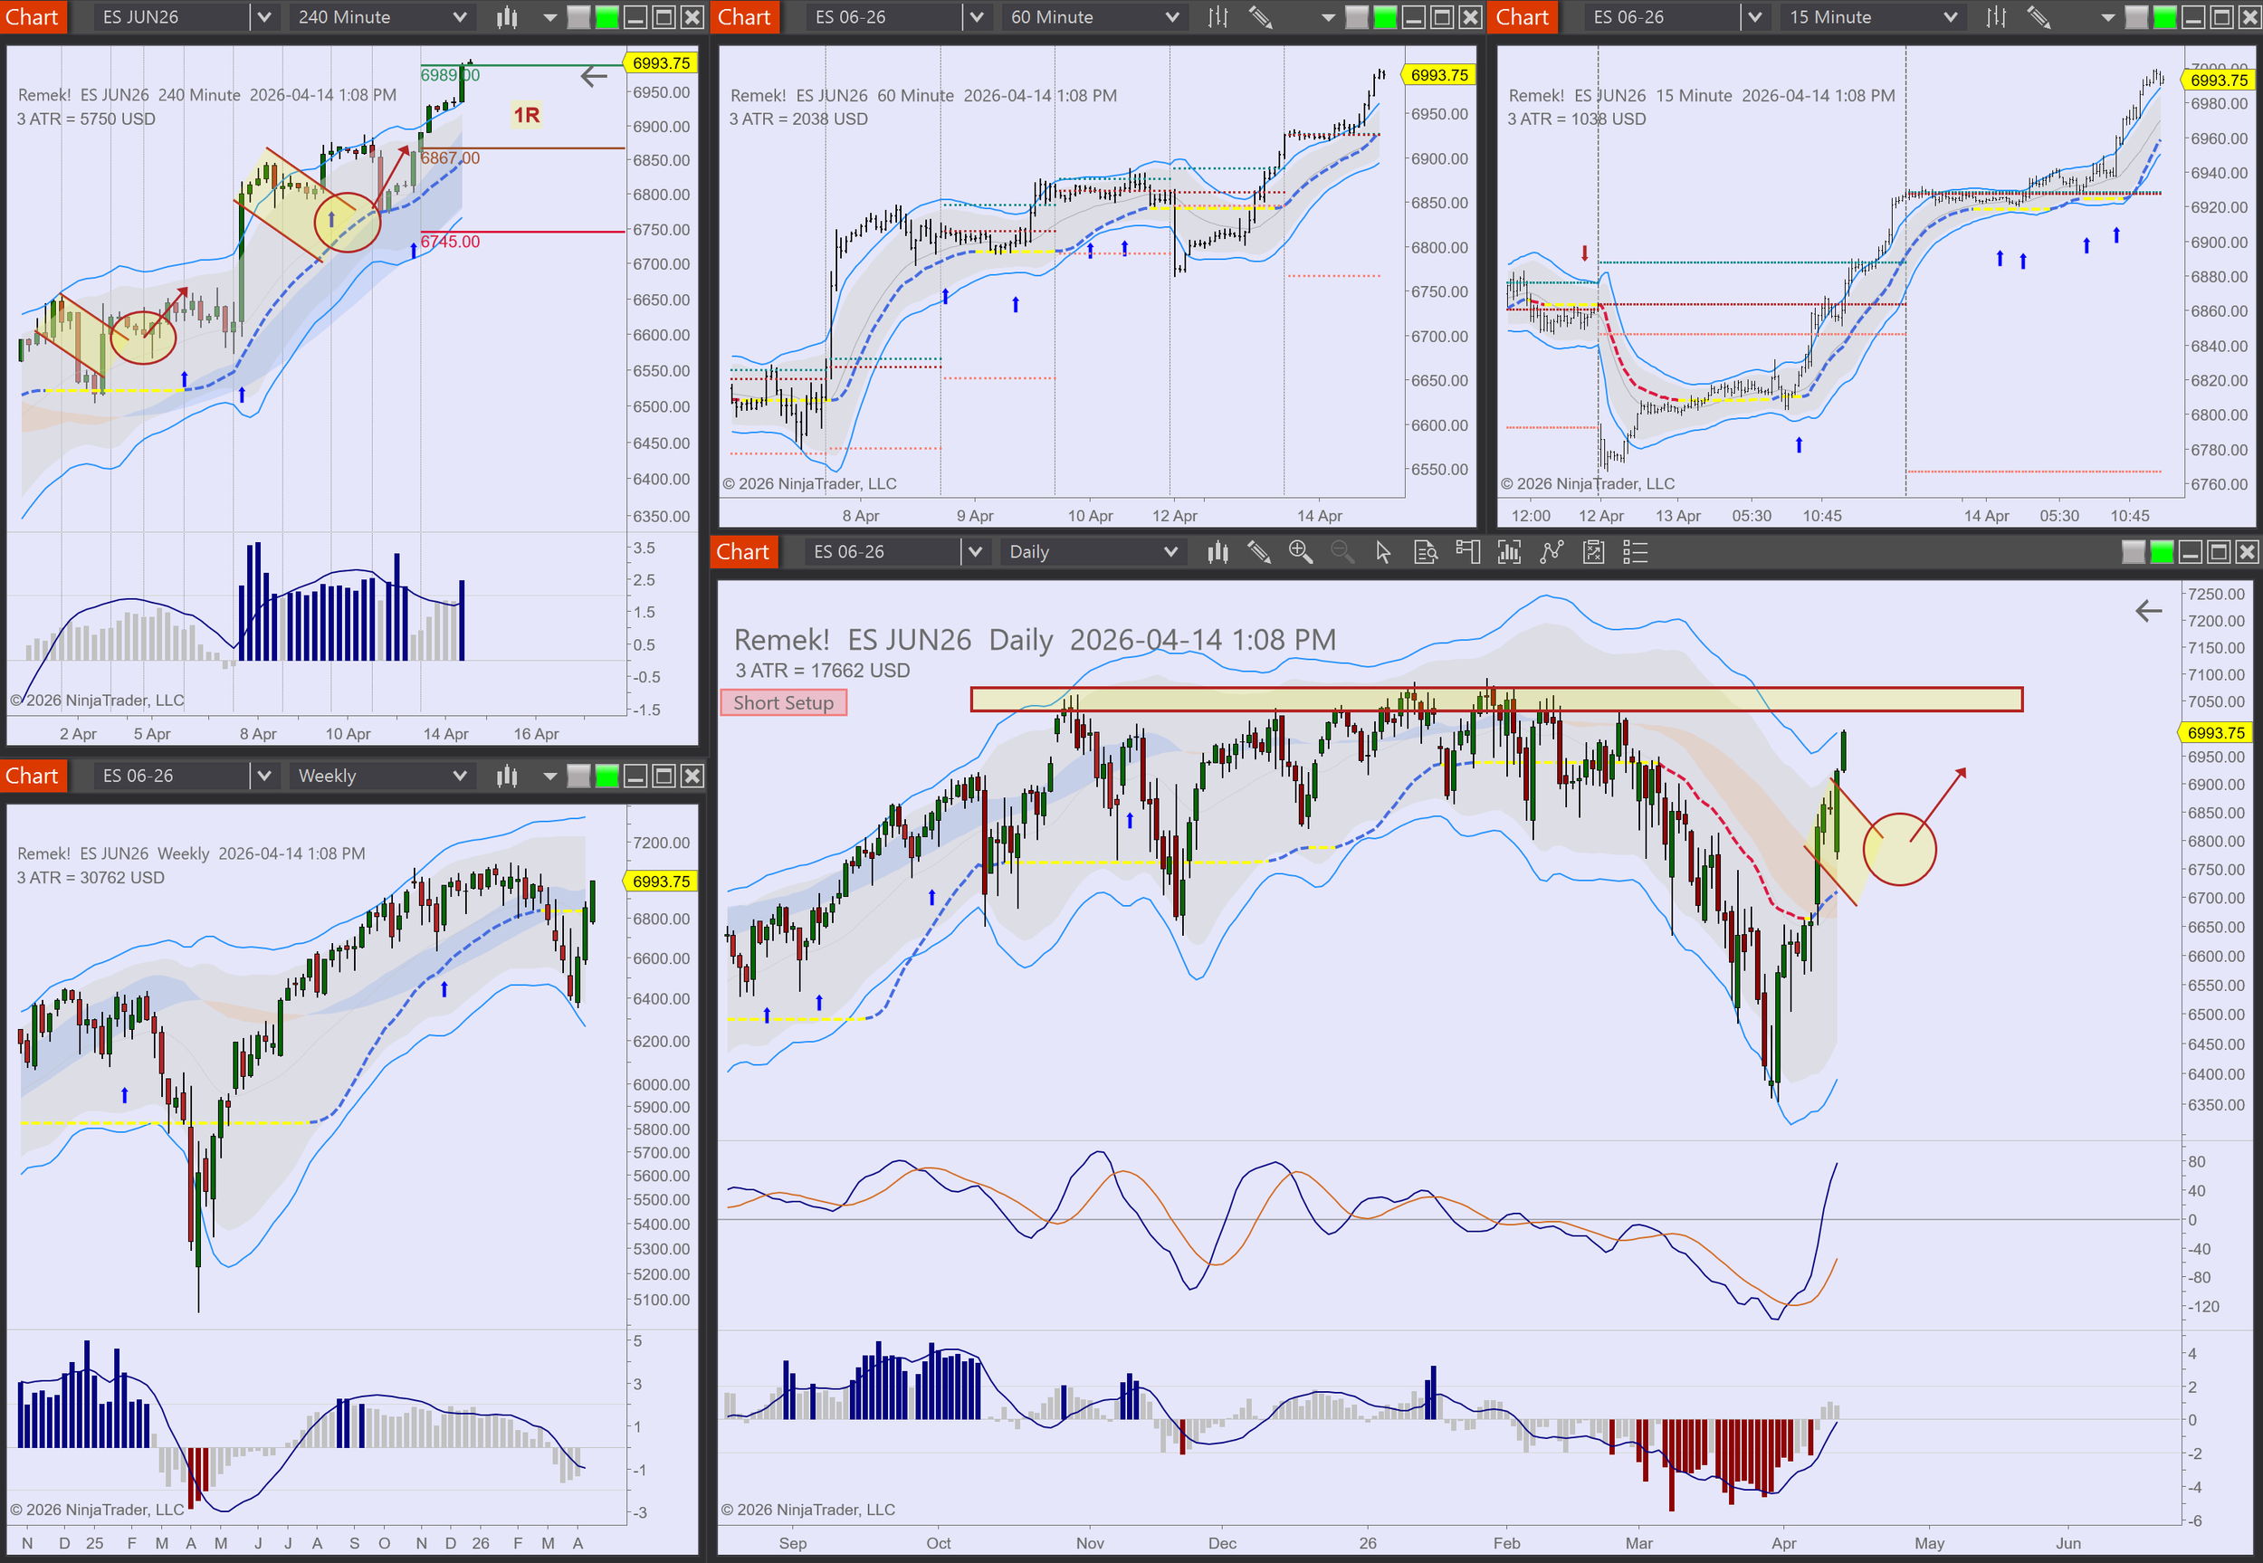Select cursor pointer tool in Daily chart

pos(1382,552)
